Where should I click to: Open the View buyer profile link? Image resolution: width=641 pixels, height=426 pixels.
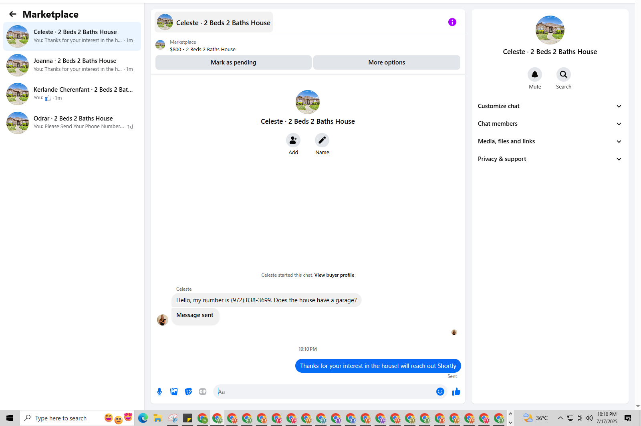coord(334,275)
